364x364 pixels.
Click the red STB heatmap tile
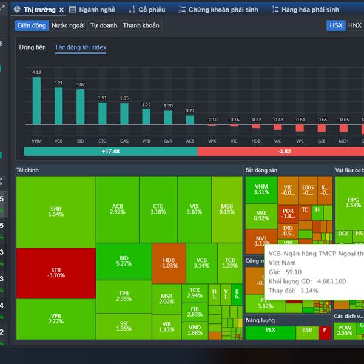tap(56, 272)
